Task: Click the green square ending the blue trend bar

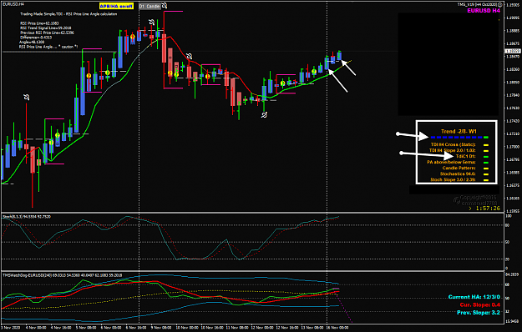Action: point(486,138)
